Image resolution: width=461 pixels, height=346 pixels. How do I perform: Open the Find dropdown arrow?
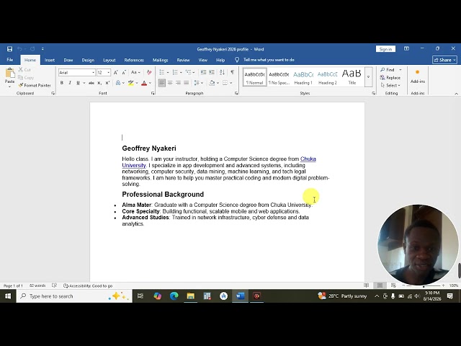(400, 70)
